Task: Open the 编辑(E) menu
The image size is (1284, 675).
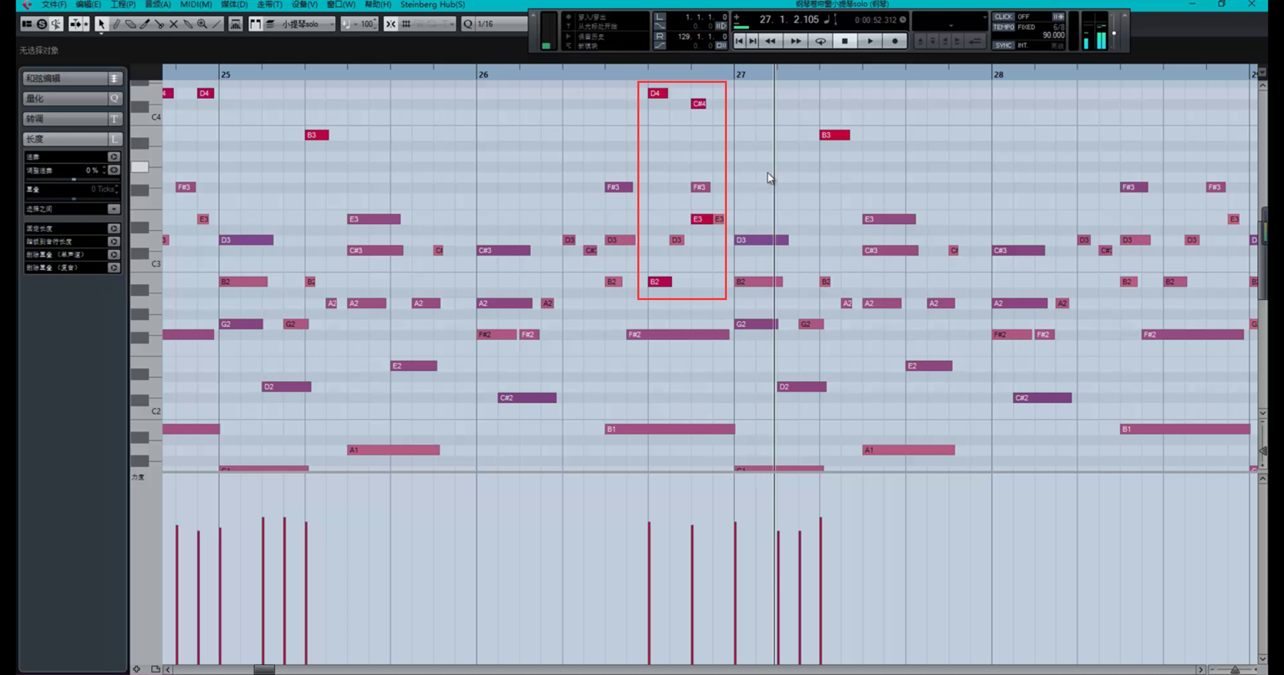Action: click(x=88, y=5)
